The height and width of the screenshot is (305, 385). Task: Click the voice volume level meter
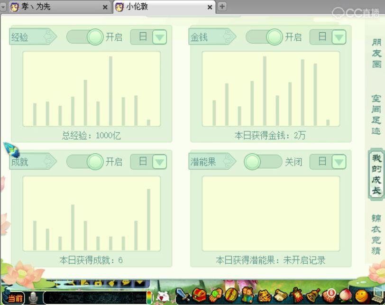point(149,297)
